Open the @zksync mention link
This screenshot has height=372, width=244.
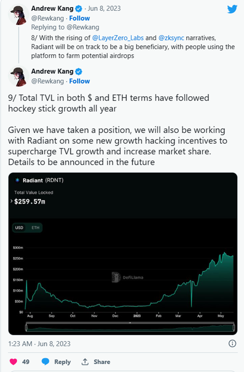tap(171, 38)
